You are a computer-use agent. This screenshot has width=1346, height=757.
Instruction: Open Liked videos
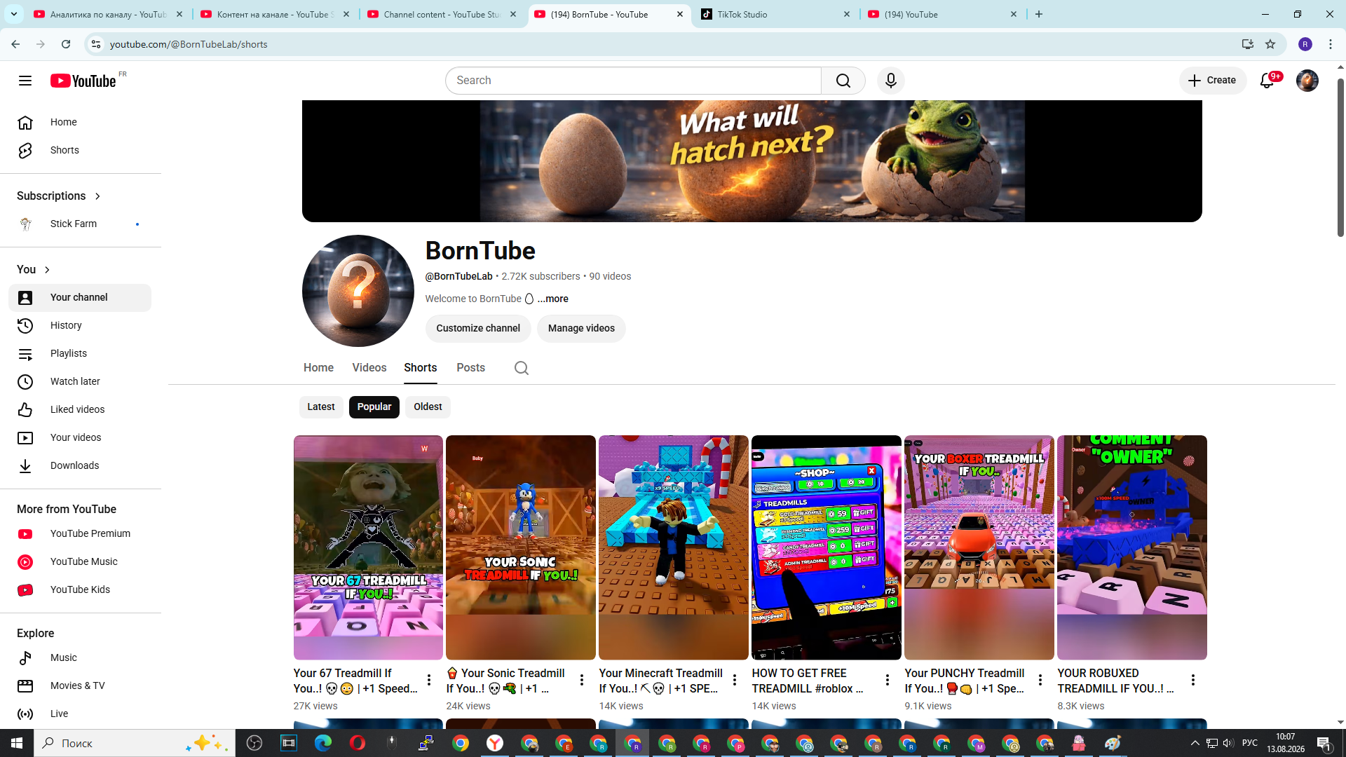[x=80, y=409]
